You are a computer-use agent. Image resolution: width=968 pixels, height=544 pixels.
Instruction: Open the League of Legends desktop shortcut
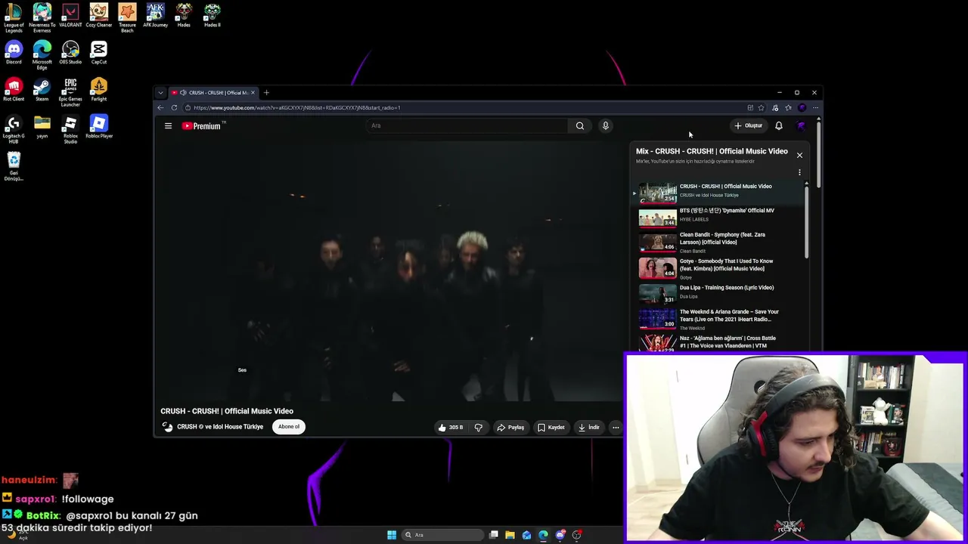14,17
